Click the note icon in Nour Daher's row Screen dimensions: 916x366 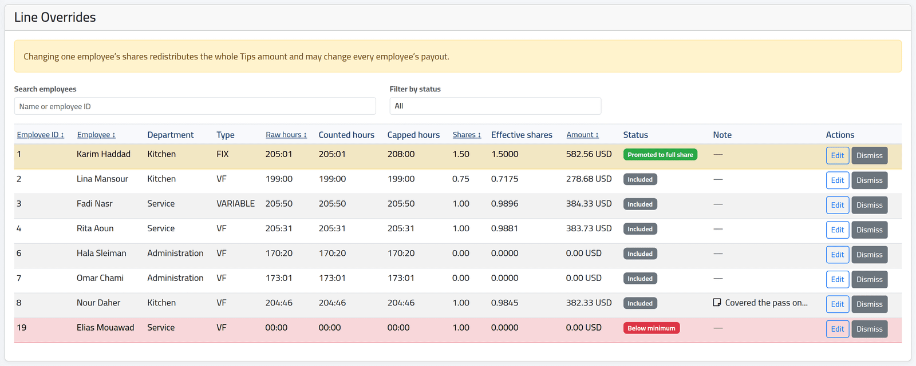[x=717, y=303]
